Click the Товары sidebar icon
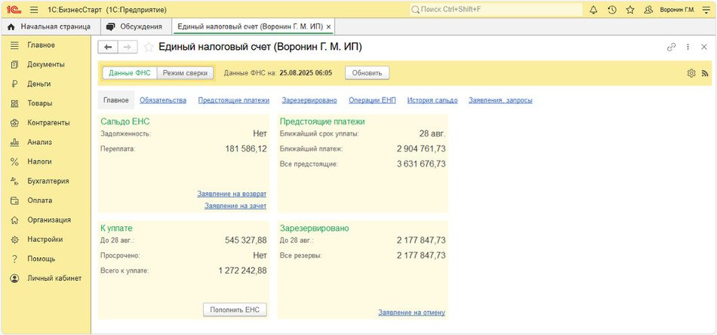The image size is (717, 335). tap(14, 103)
